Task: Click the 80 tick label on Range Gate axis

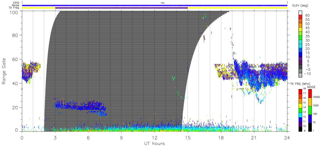Action: click(15, 35)
